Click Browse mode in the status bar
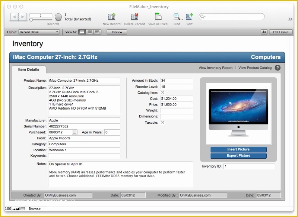 pos(35,208)
